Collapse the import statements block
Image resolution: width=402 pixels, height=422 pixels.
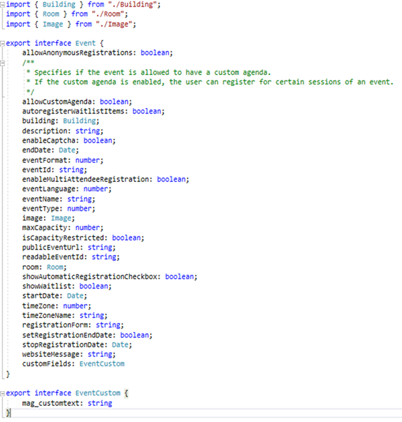pos(3,5)
